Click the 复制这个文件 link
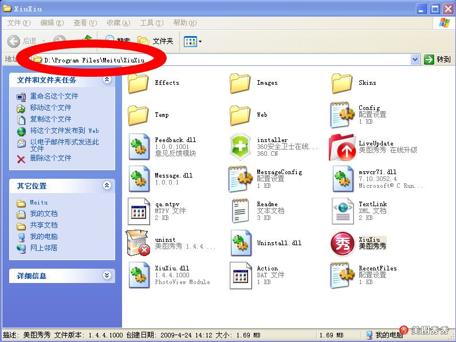This screenshot has height=342, width=456. pos(50,119)
